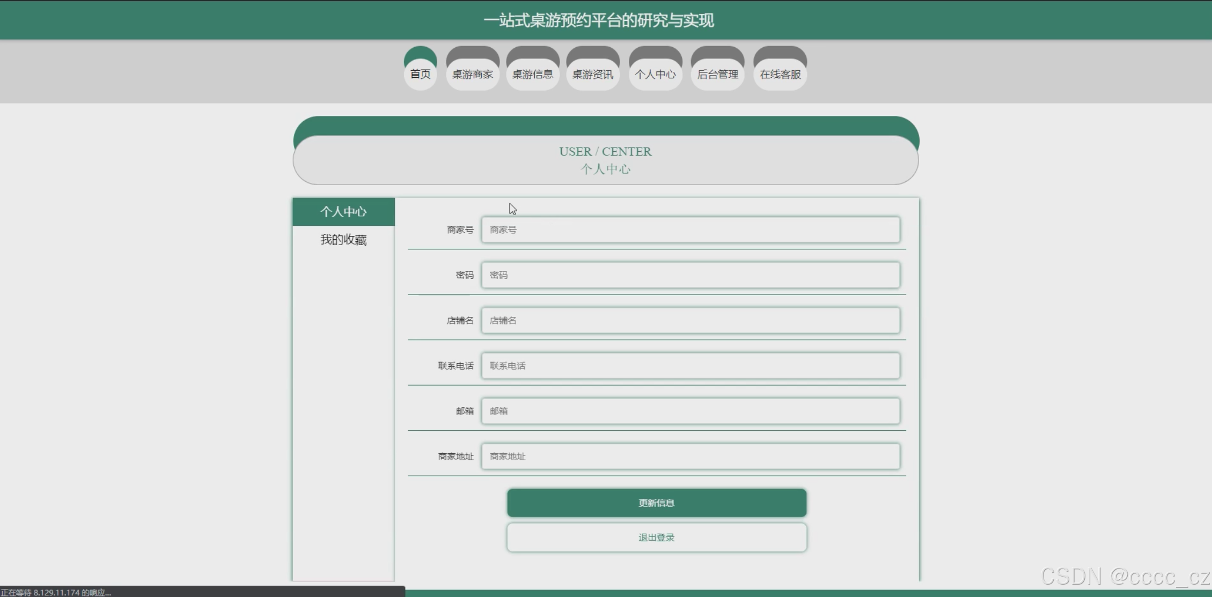Click the 商家号 input field
The height and width of the screenshot is (597, 1212).
(x=690, y=230)
